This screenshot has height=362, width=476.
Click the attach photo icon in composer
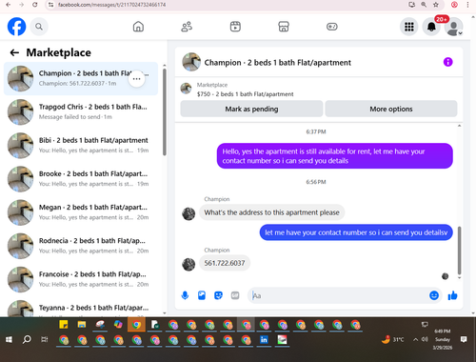pos(202,295)
